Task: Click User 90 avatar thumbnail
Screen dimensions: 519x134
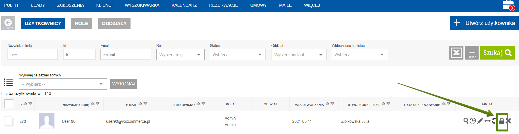Action: tap(47, 121)
